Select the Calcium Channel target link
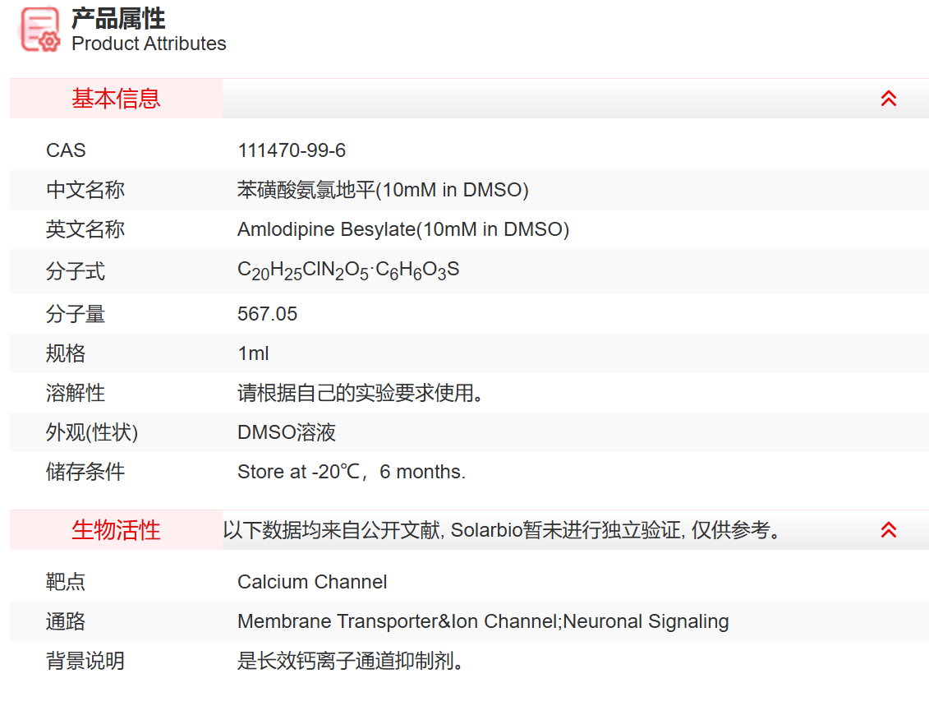 pyautogui.click(x=312, y=582)
